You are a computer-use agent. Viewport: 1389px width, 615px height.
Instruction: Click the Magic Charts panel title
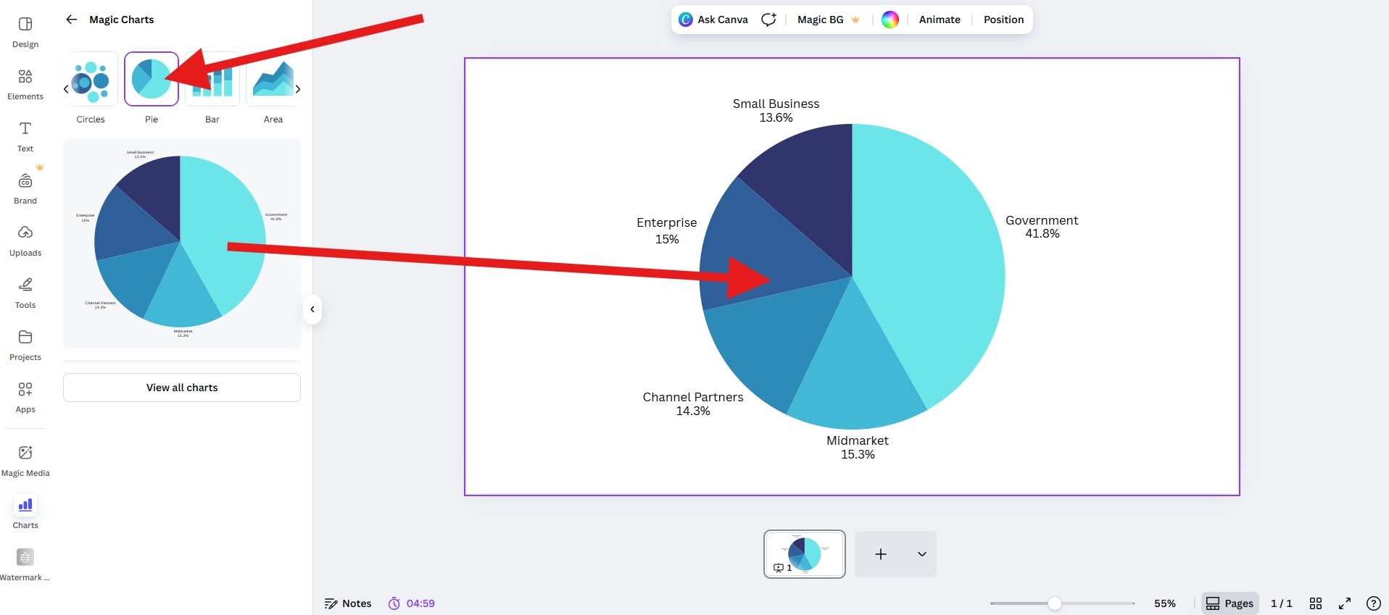(122, 20)
